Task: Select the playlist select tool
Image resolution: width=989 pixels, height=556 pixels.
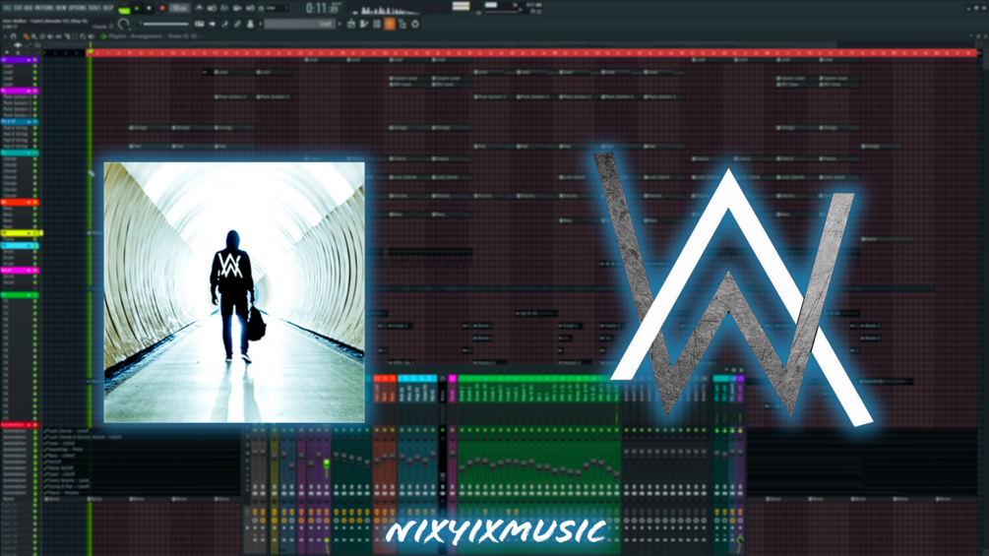Action: click(75, 36)
